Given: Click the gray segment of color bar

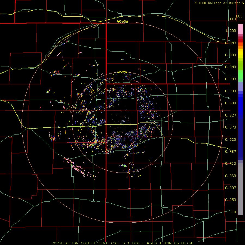Looking at the screenshot, I should [x=240, y=189].
